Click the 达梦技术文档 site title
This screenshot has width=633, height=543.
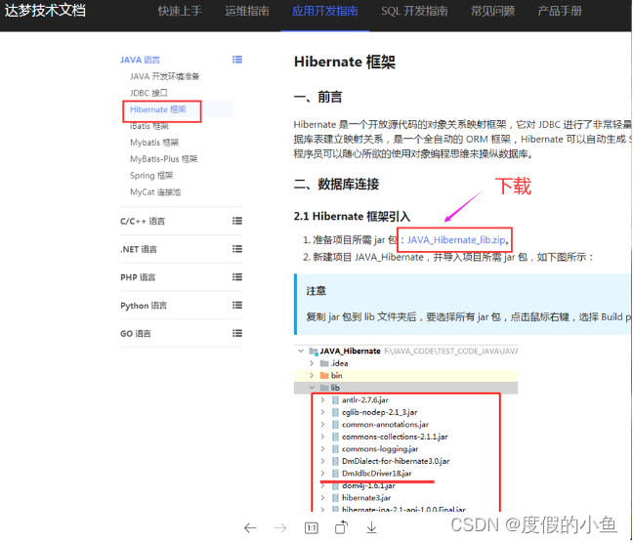click(45, 10)
